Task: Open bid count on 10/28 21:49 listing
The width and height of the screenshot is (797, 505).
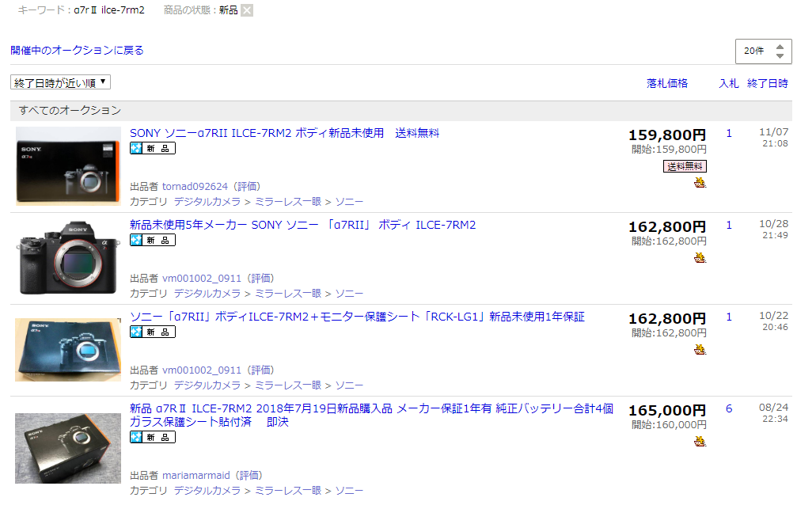Action: click(x=729, y=226)
